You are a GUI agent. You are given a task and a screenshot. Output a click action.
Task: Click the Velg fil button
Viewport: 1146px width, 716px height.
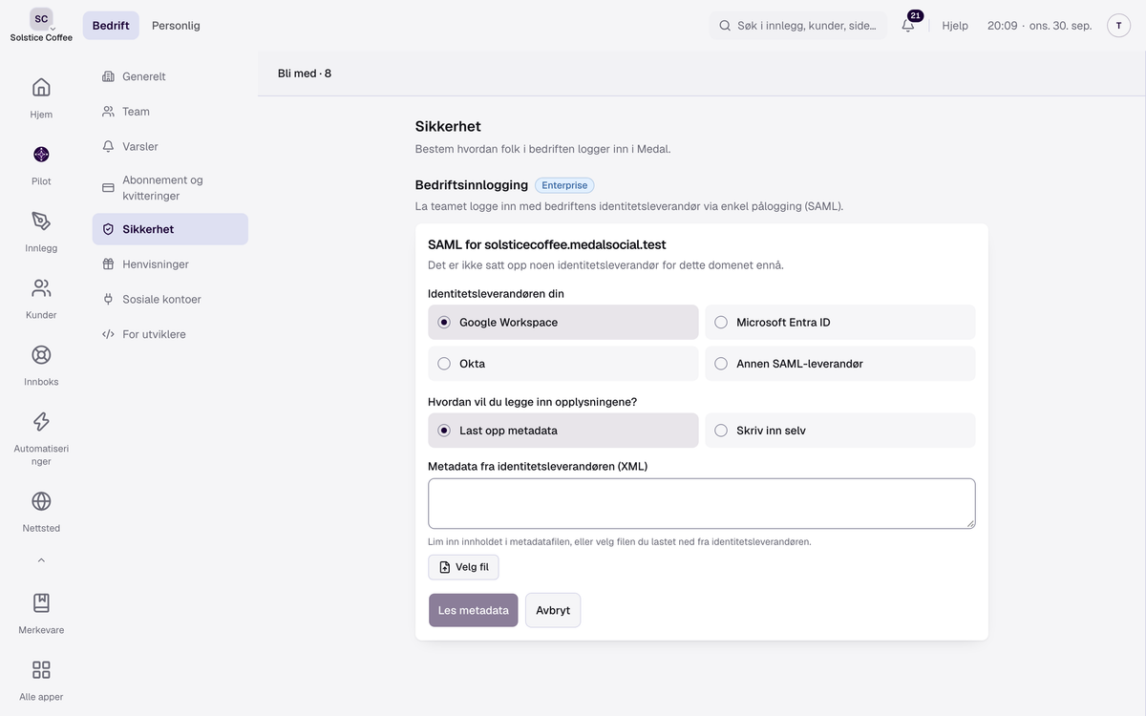point(463,567)
